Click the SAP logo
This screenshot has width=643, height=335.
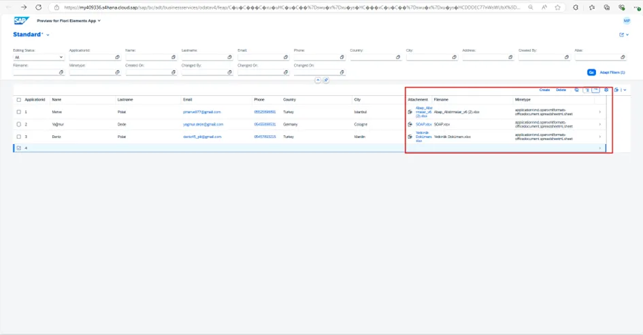click(x=21, y=21)
